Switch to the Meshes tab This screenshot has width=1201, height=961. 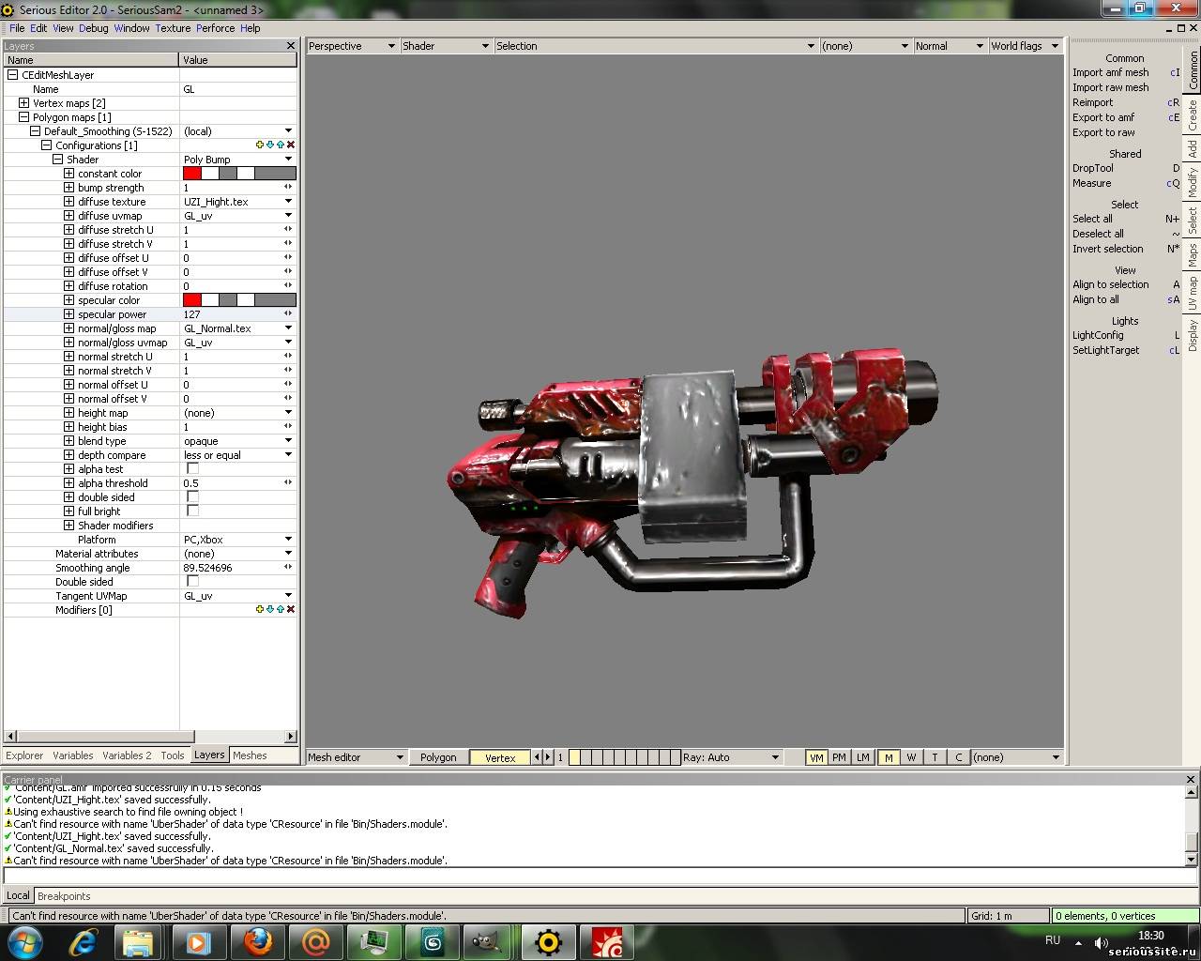click(250, 755)
